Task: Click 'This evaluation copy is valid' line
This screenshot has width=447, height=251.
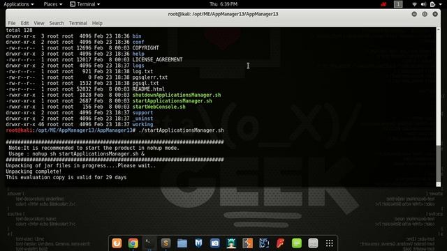Action: point(66,177)
